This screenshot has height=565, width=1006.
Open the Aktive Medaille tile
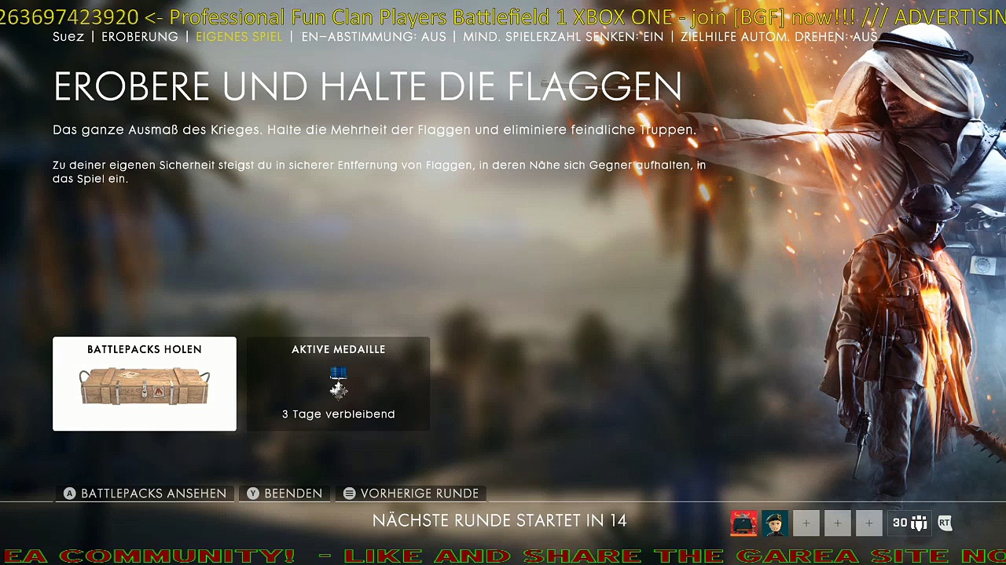[338, 349]
